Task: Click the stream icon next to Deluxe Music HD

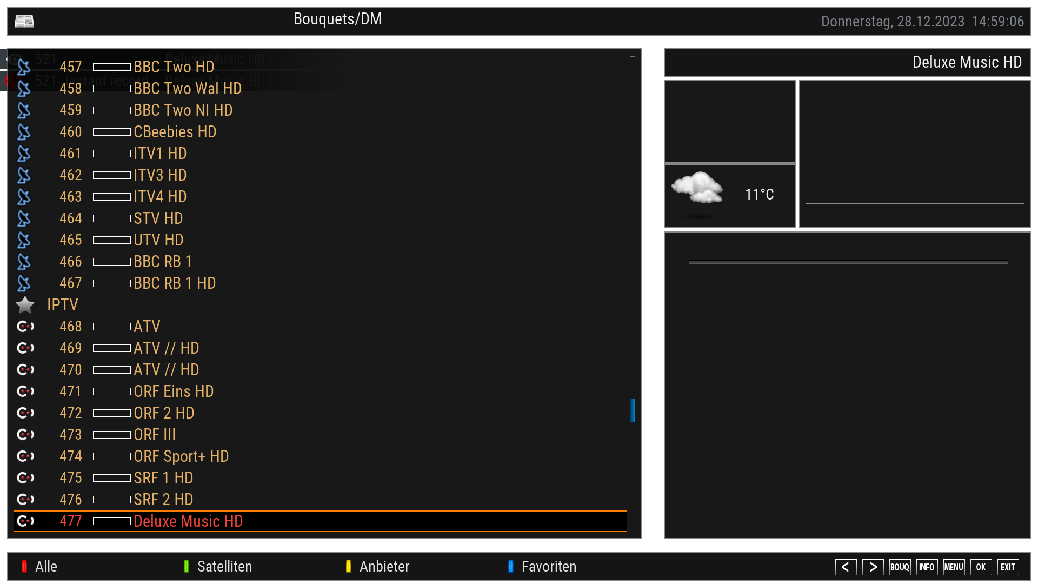Action: pos(25,521)
